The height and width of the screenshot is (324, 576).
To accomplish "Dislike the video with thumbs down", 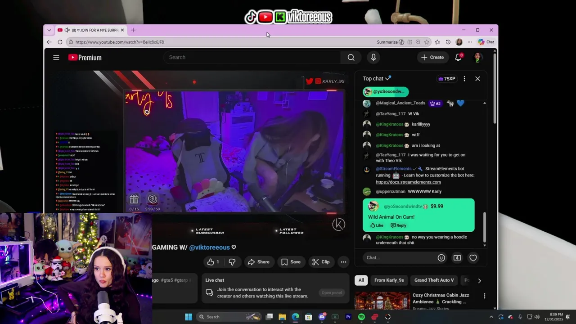I will point(232,262).
